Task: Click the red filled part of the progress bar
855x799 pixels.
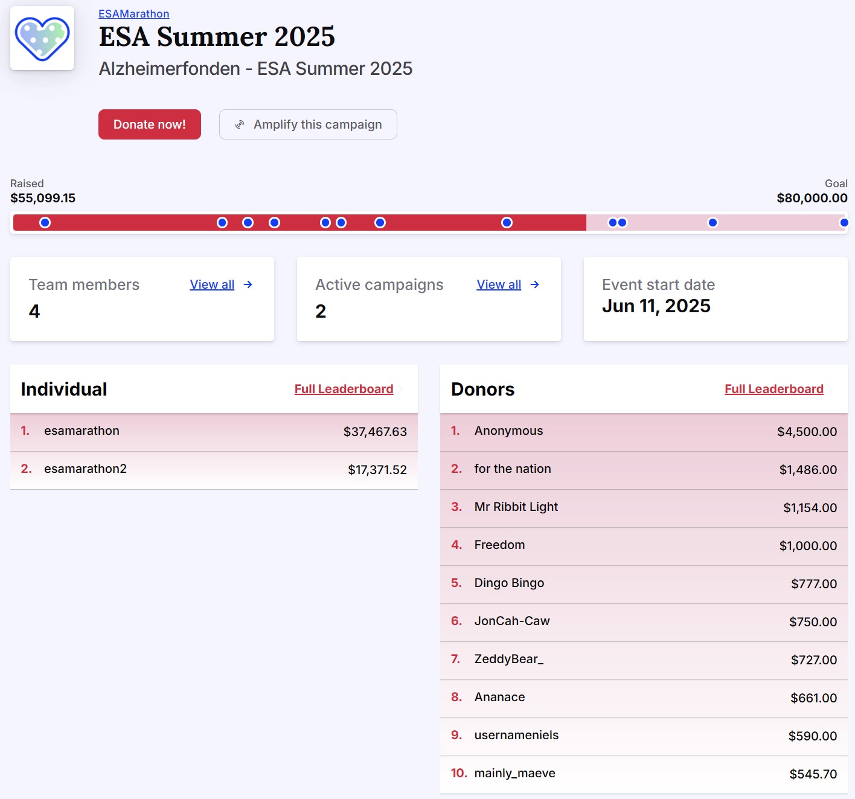Action: point(299,222)
